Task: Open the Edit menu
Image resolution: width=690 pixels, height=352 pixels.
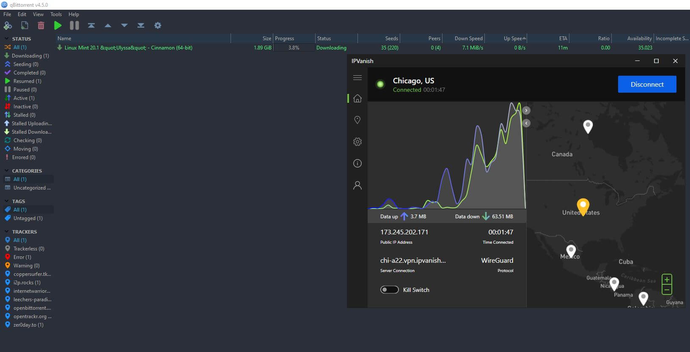Action: (22, 14)
